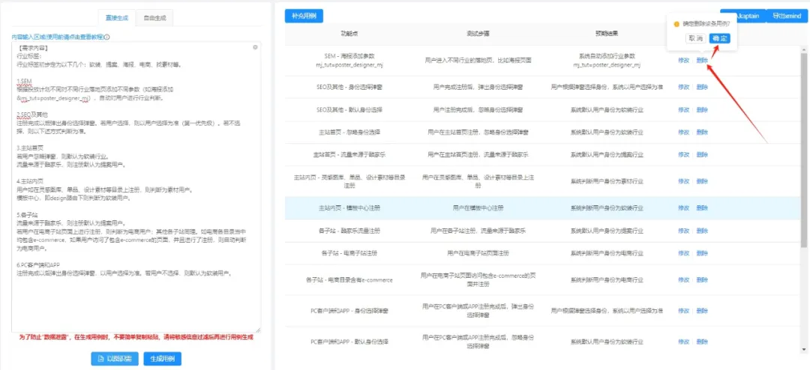
Task: Click 修改 for SEO及其他 - 默认身份选择 row
Action: click(x=683, y=110)
